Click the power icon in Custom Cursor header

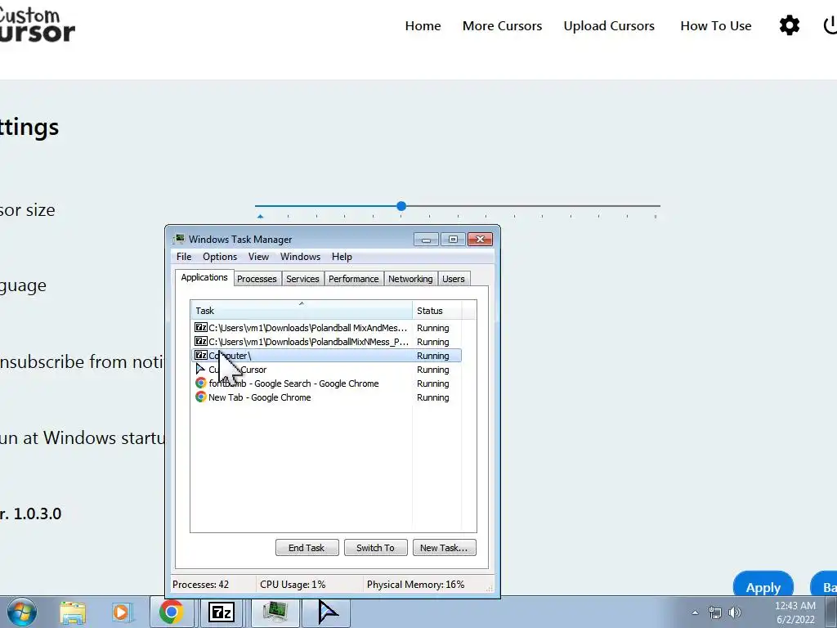pyautogui.click(x=830, y=25)
